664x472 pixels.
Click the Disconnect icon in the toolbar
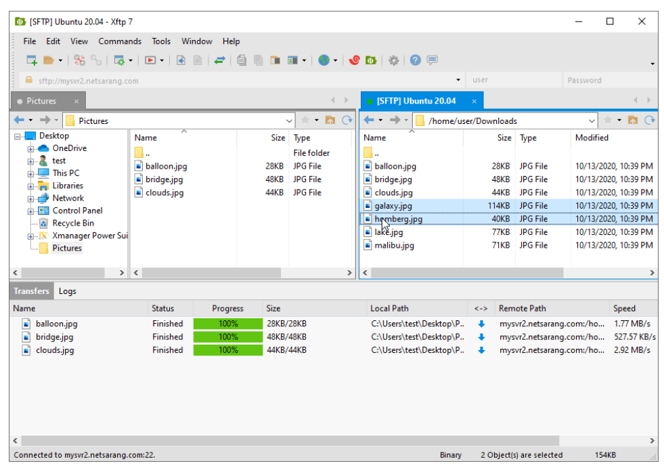click(79, 60)
